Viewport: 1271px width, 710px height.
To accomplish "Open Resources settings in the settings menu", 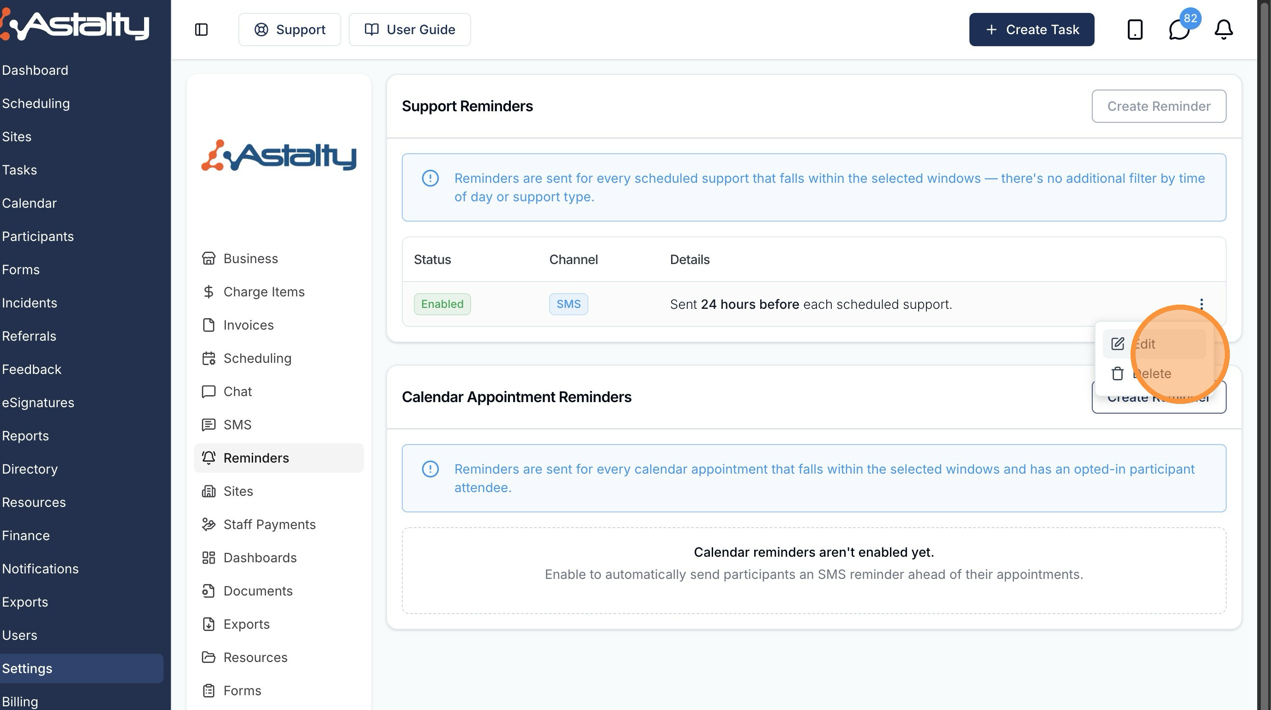I will point(279,657).
